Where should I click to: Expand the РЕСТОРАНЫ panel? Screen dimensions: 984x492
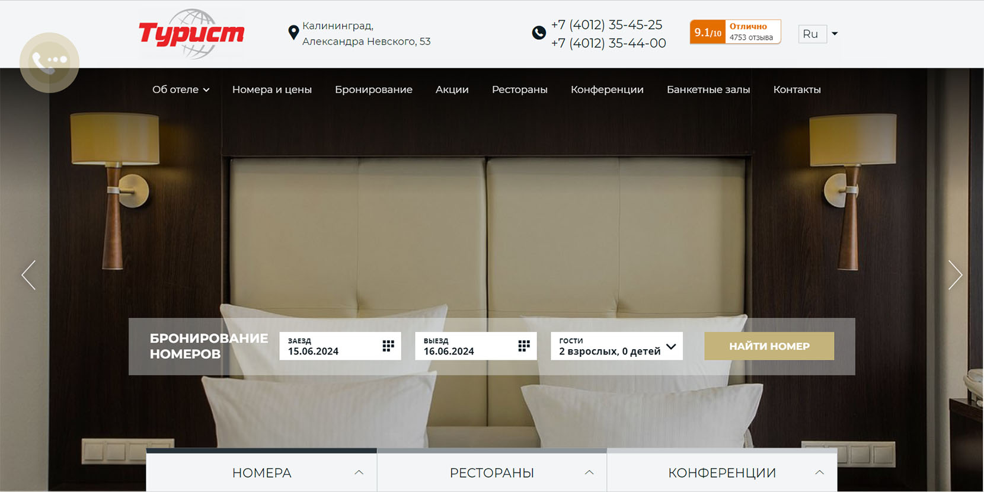coord(492,472)
